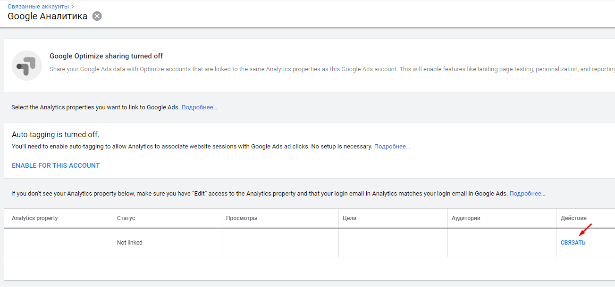Click the Аудитории column header
615x287 pixels.
[x=466, y=218]
